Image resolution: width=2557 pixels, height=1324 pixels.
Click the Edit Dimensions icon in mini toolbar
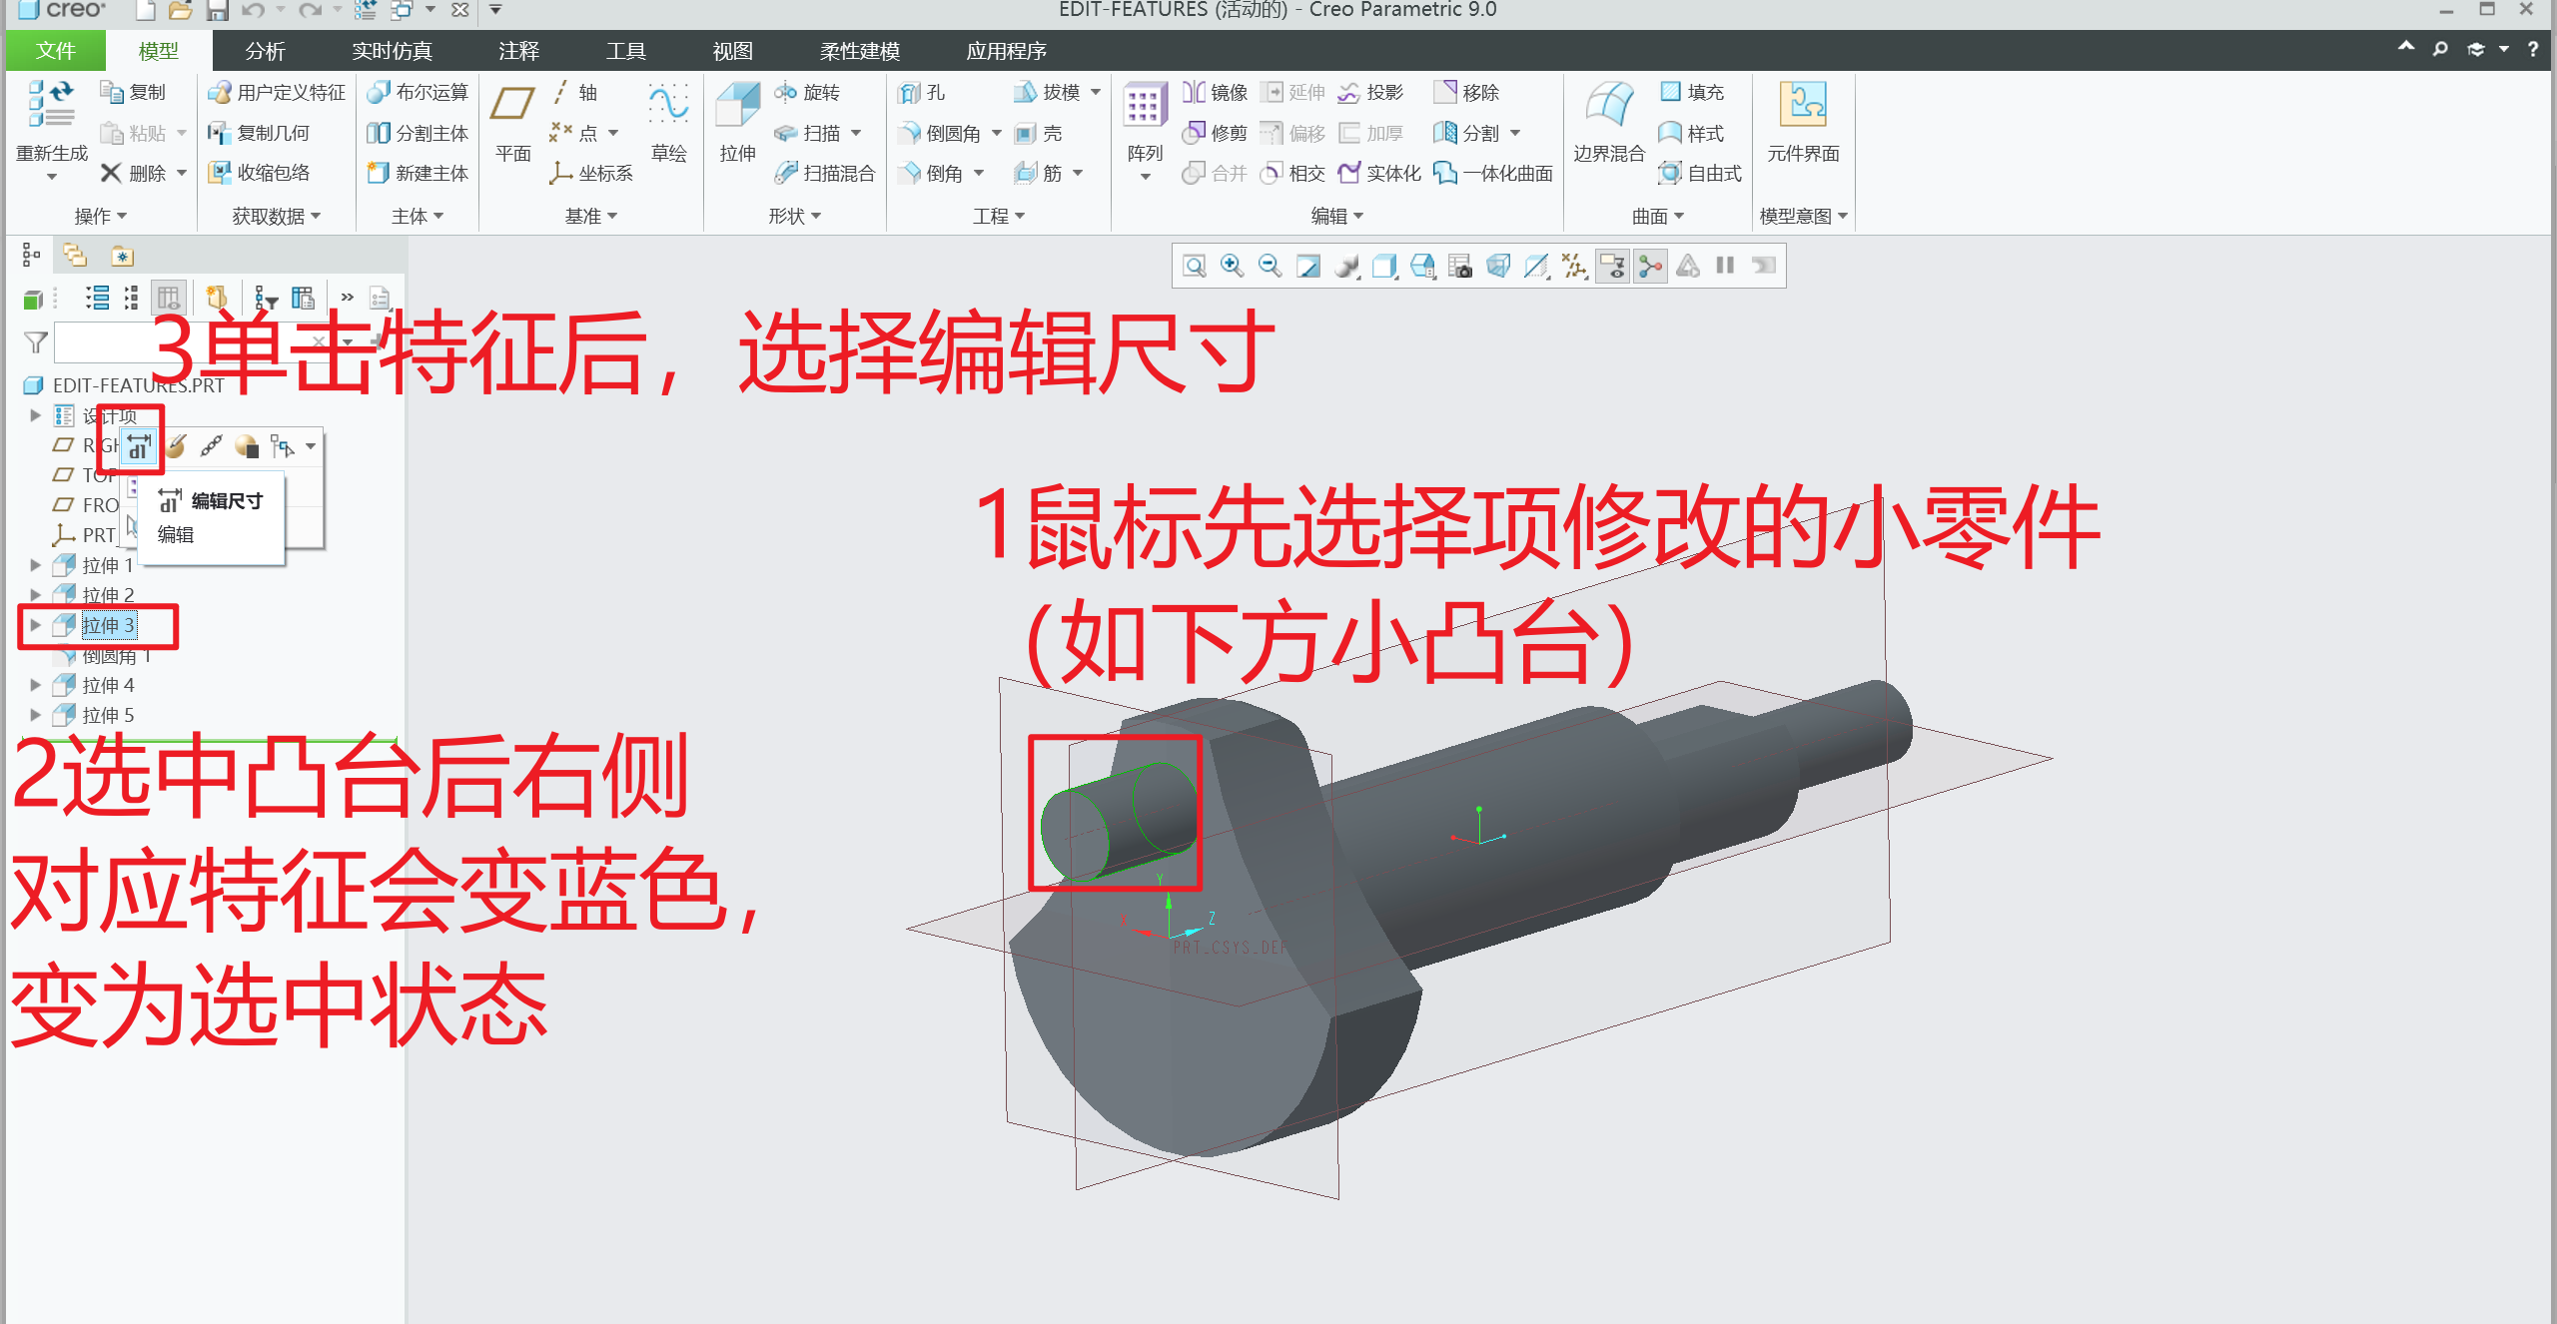tap(140, 446)
